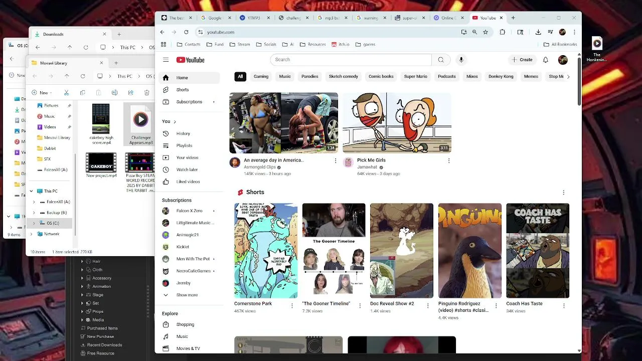Click Delete trash icon in Movavi Library window
The height and width of the screenshot is (361, 642).
[x=146, y=93]
